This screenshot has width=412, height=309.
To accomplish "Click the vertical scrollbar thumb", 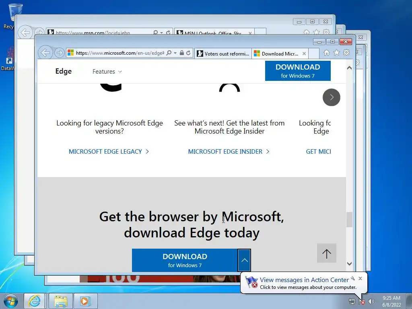I will (x=349, y=219).
